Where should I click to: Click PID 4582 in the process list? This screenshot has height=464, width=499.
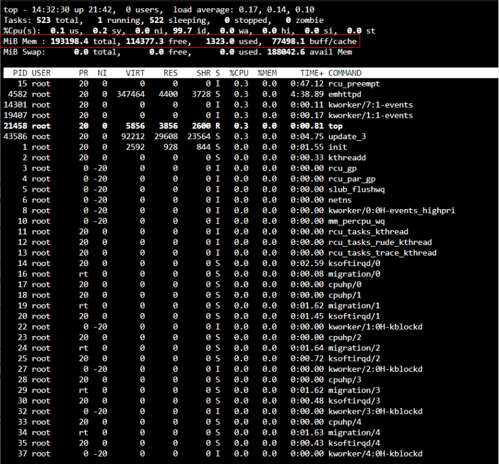click(17, 94)
